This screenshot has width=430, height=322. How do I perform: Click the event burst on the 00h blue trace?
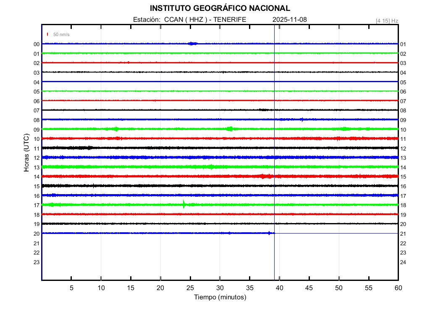tap(193, 44)
